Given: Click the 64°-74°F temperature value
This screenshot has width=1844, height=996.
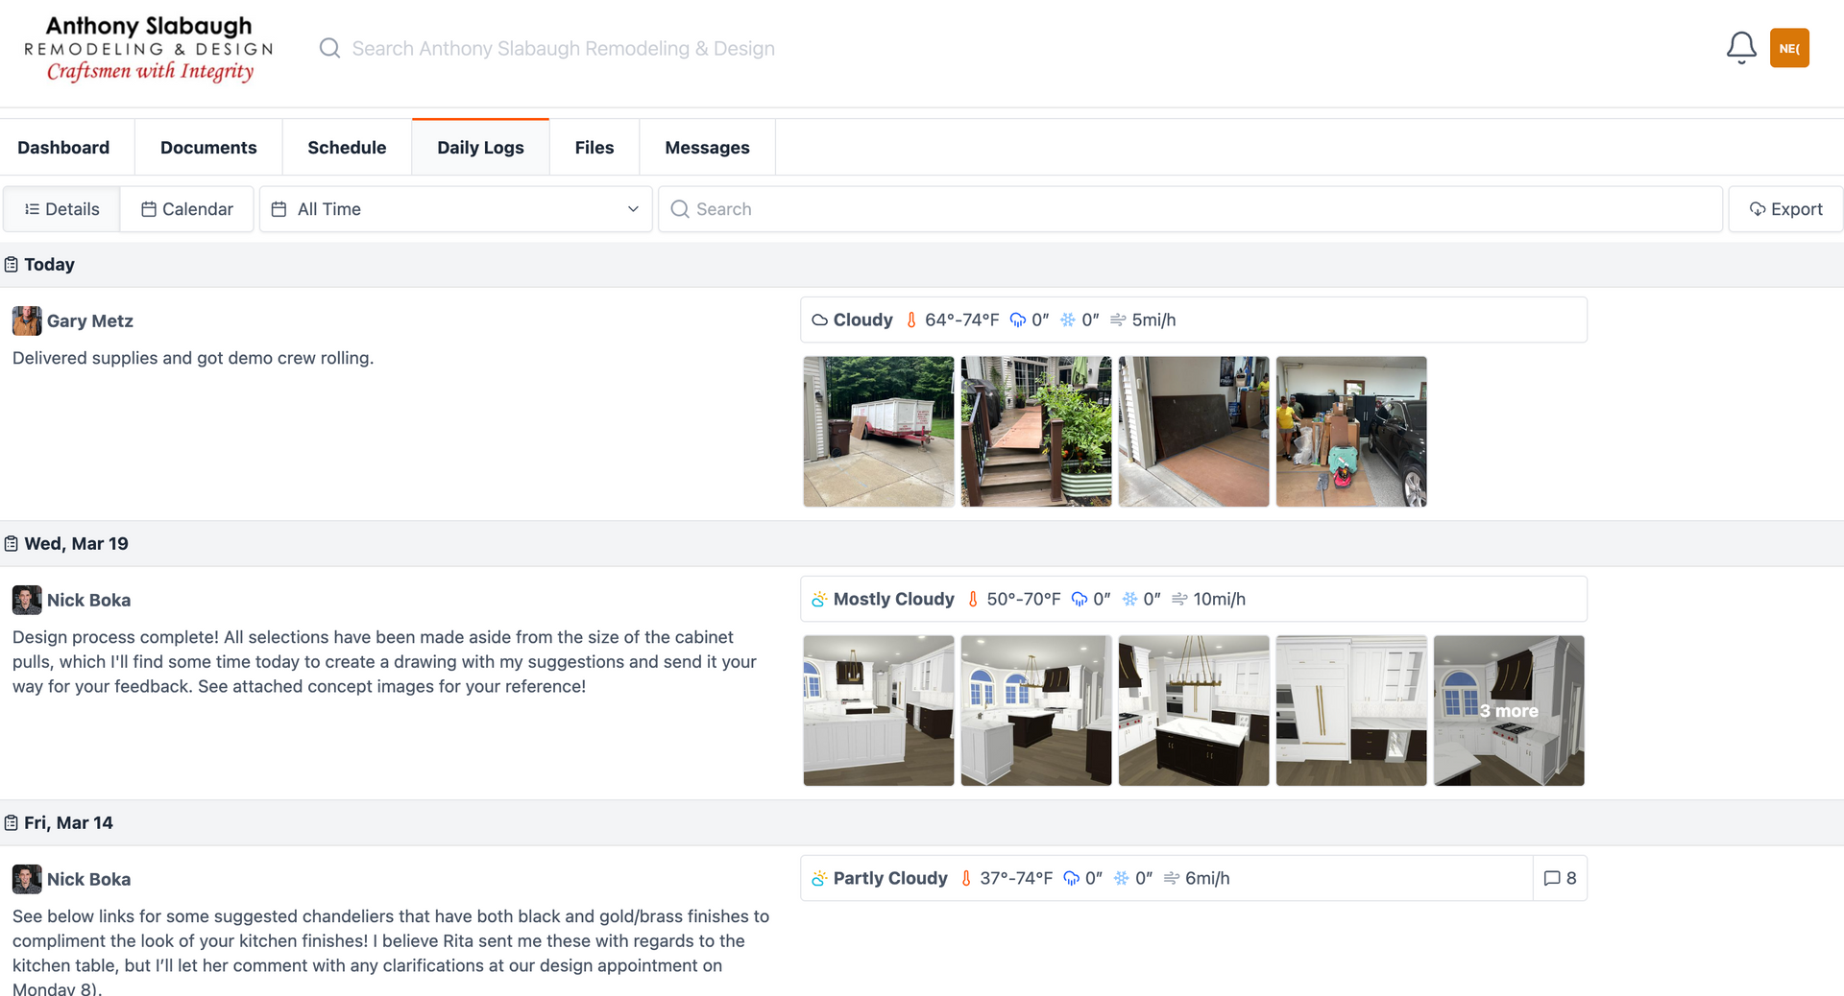Looking at the screenshot, I should click(961, 320).
